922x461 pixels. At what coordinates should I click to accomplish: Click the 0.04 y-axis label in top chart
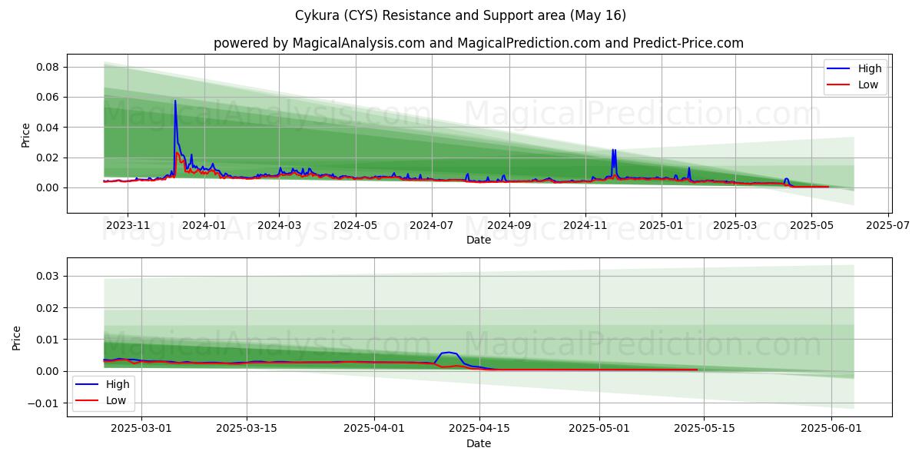point(48,127)
